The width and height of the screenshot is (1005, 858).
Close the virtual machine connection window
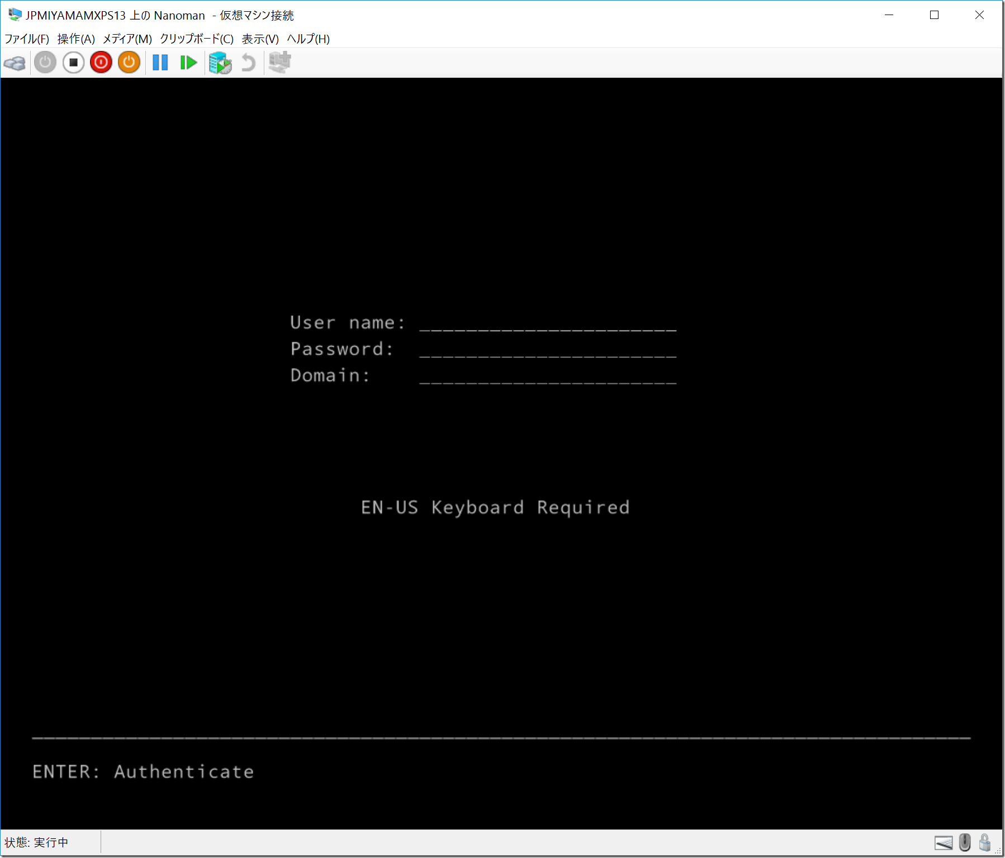[979, 15]
